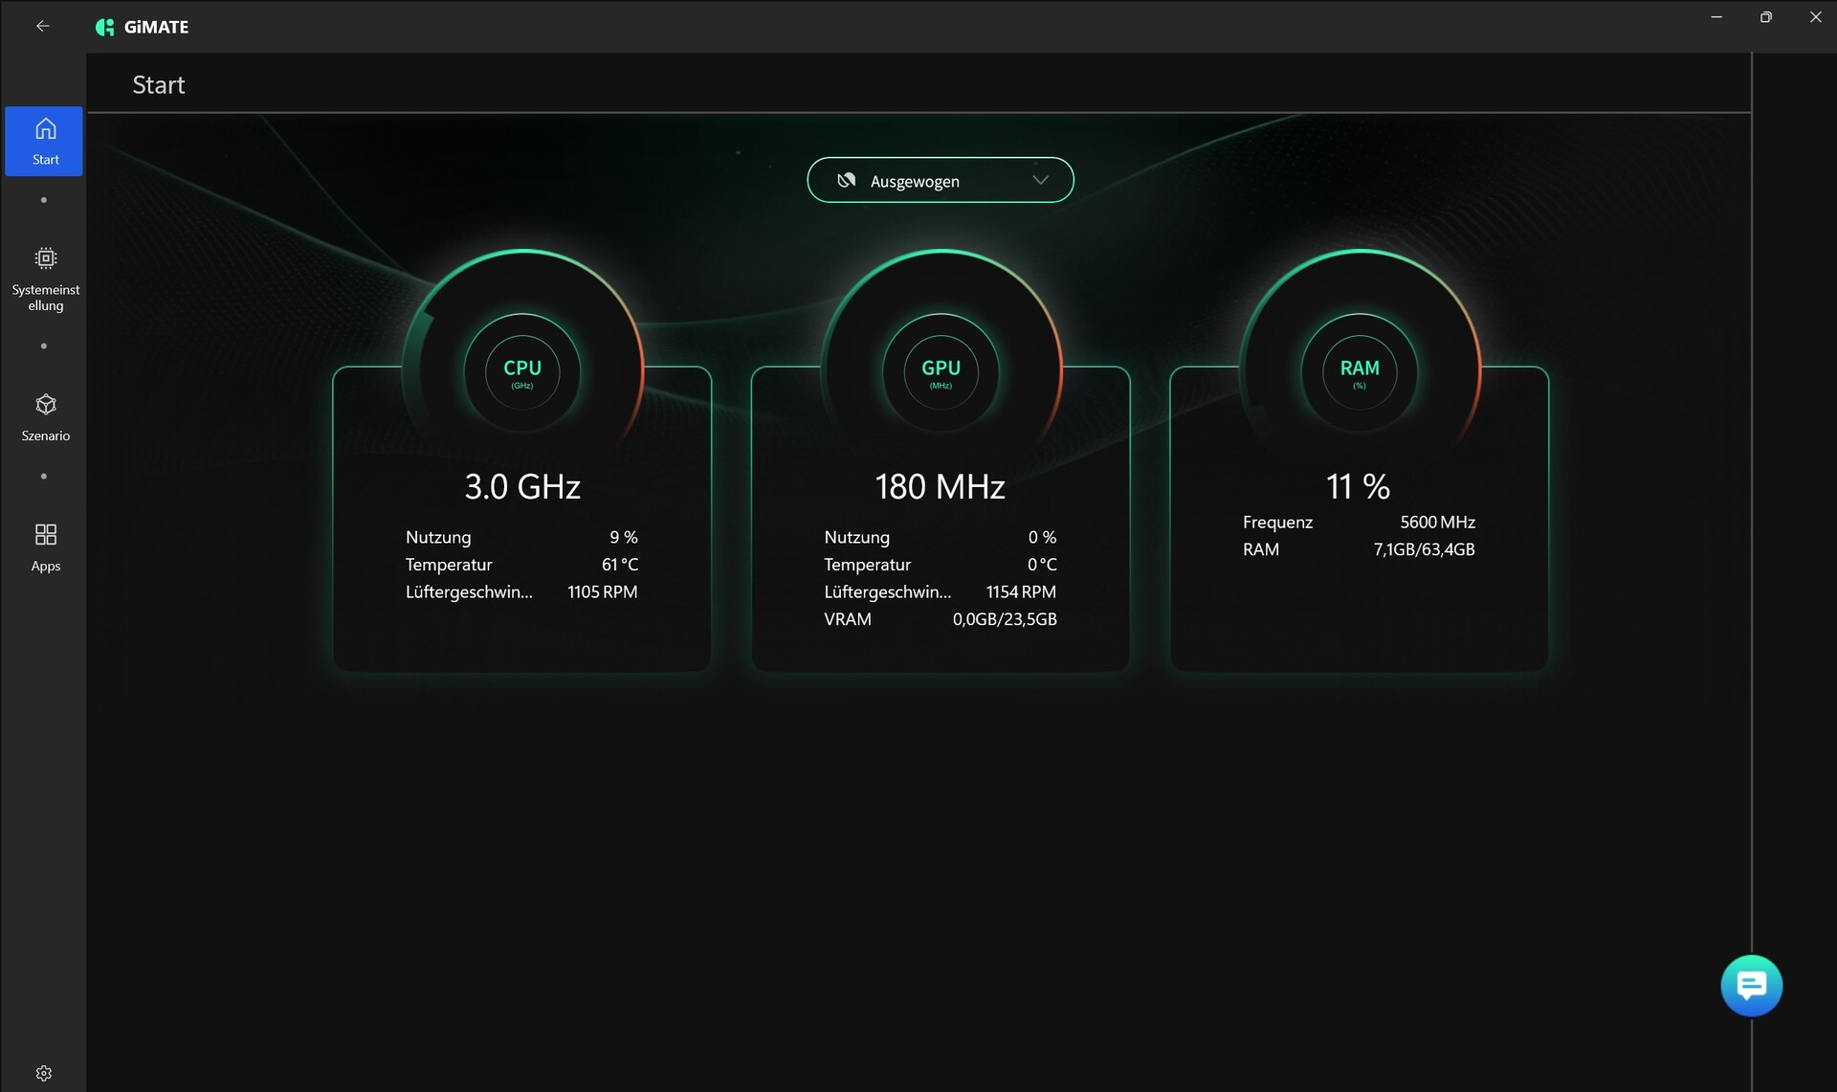The width and height of the screenshot is (1837, 1092).
Task: Open settings gear at sidebar bottom
Action: click(x=44, y=1073)
